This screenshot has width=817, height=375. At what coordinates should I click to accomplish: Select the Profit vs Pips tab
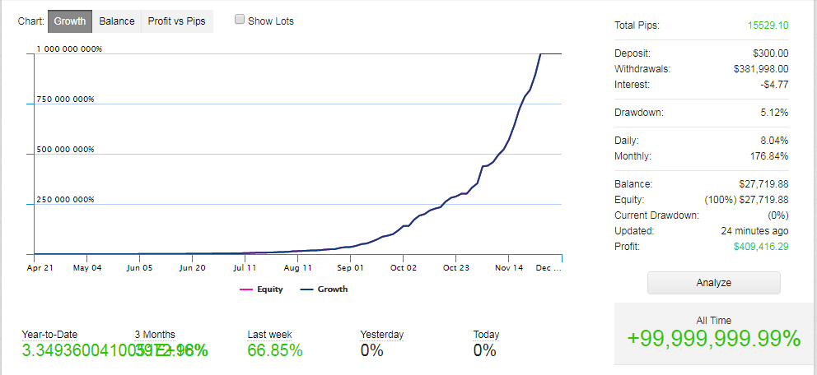coord(176,21)
